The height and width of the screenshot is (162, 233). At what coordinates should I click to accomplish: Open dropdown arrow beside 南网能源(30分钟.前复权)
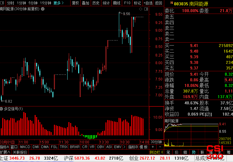pyautogui.click(x=43, y=9)
